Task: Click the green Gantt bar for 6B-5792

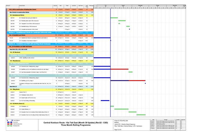Action: (114, 18)
